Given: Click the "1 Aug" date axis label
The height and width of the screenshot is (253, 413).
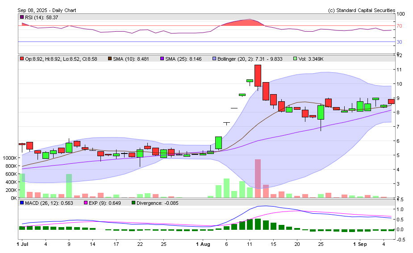Looking at the screenshot, I should 203,245.
